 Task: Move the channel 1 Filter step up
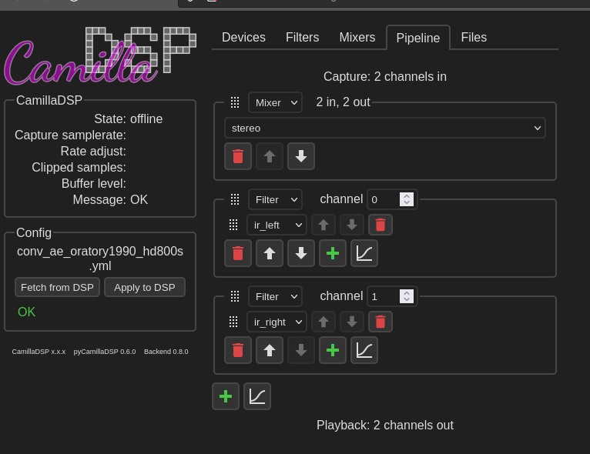click(270, 350)
